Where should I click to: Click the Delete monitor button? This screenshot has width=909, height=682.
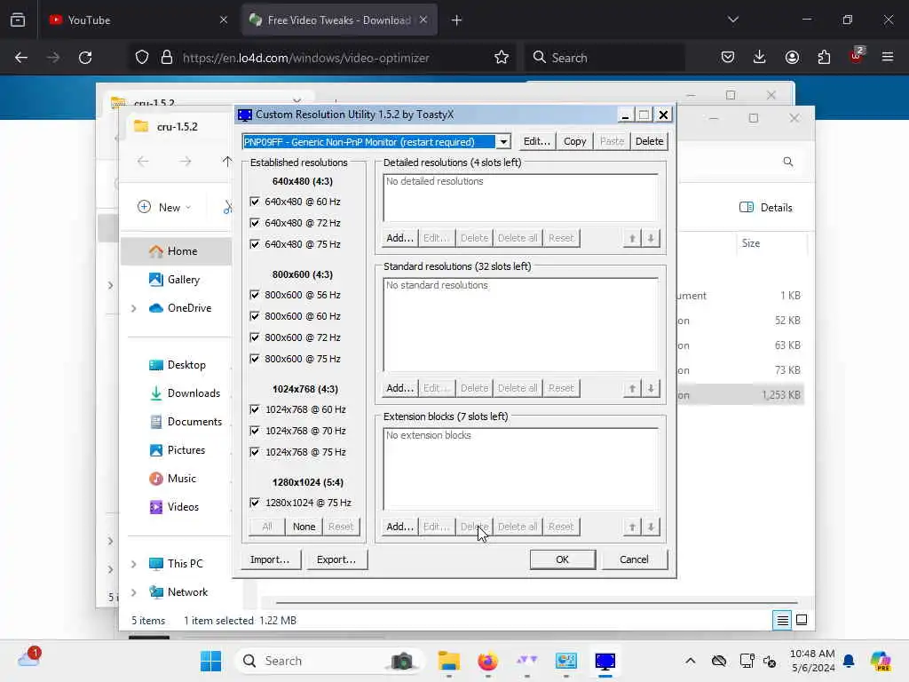tap(649, 141)
